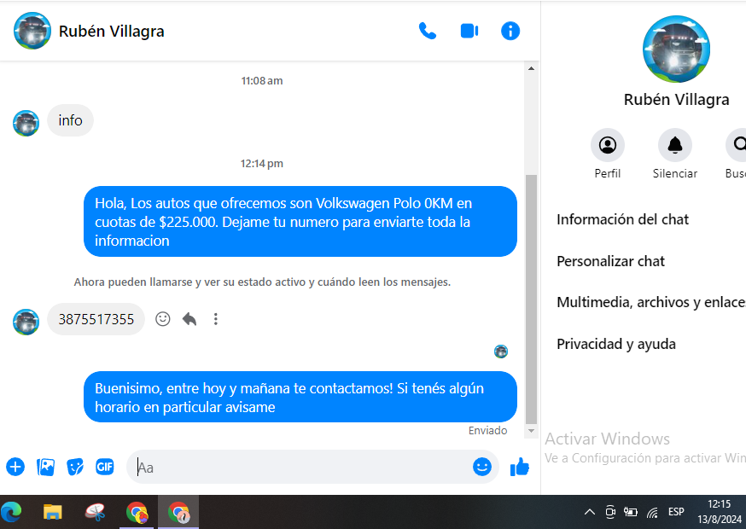Switch to the first Chrome taskbar window
The height and width of the screenshot is (529, 746).
[x=137, y=512]
